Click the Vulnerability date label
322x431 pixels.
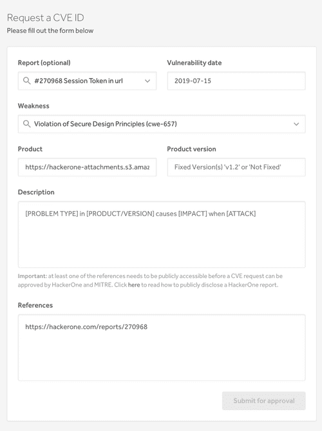click(x=194, y=63)
